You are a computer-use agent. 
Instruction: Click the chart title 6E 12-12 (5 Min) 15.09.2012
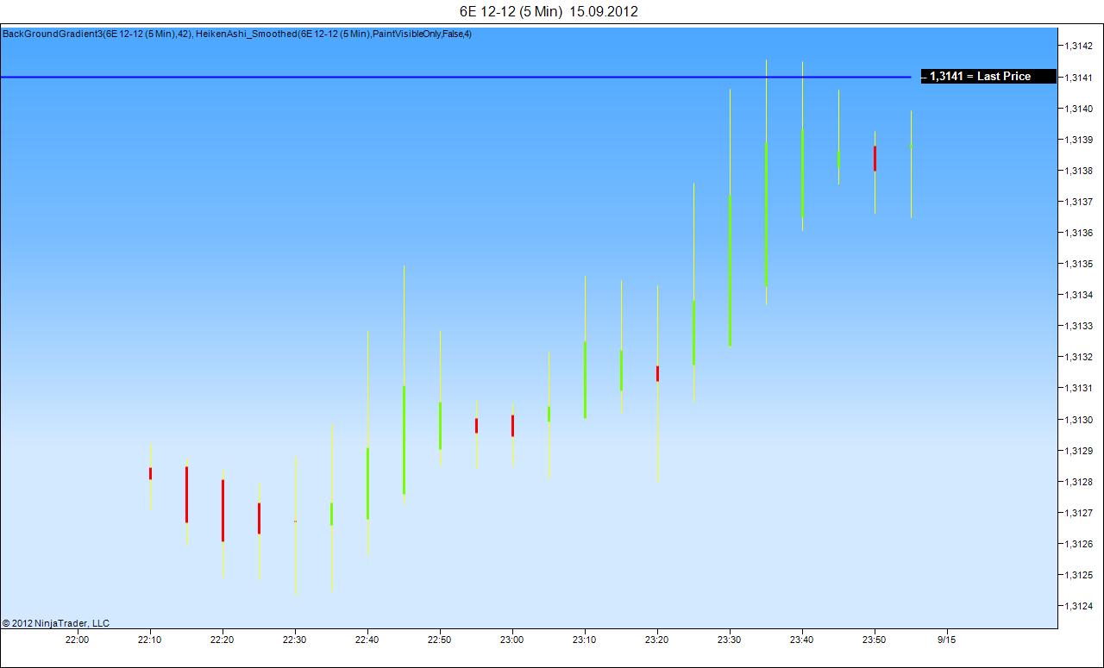tap(549, 11)
